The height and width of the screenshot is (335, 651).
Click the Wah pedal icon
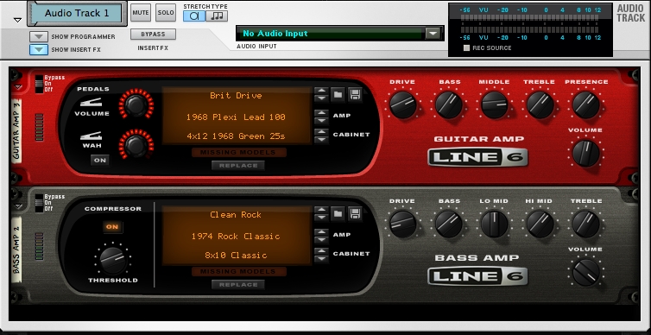pos(91,135)
